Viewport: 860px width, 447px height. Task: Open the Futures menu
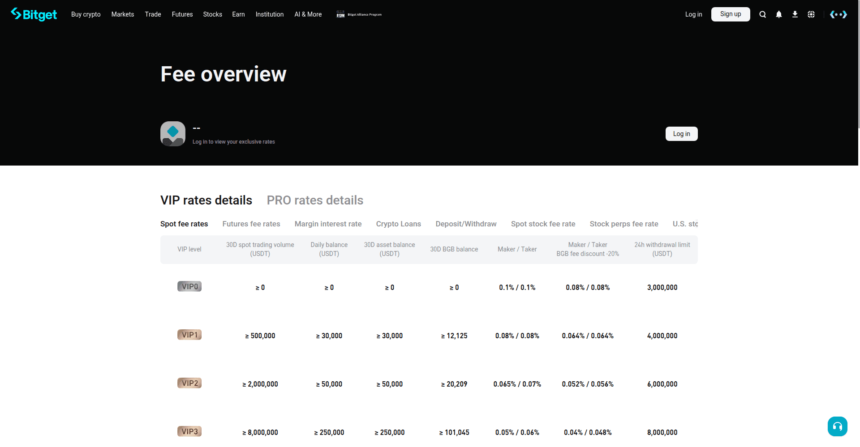tap(182, 14)
